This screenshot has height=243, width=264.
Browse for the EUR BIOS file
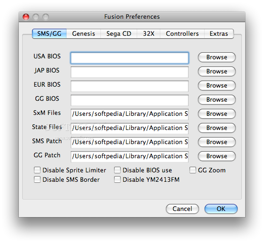coord(217,85)
